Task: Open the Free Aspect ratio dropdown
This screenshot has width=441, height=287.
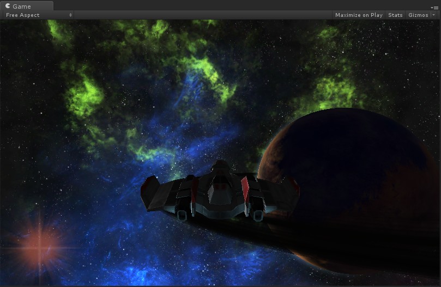Action: click(x=39, y=15)
